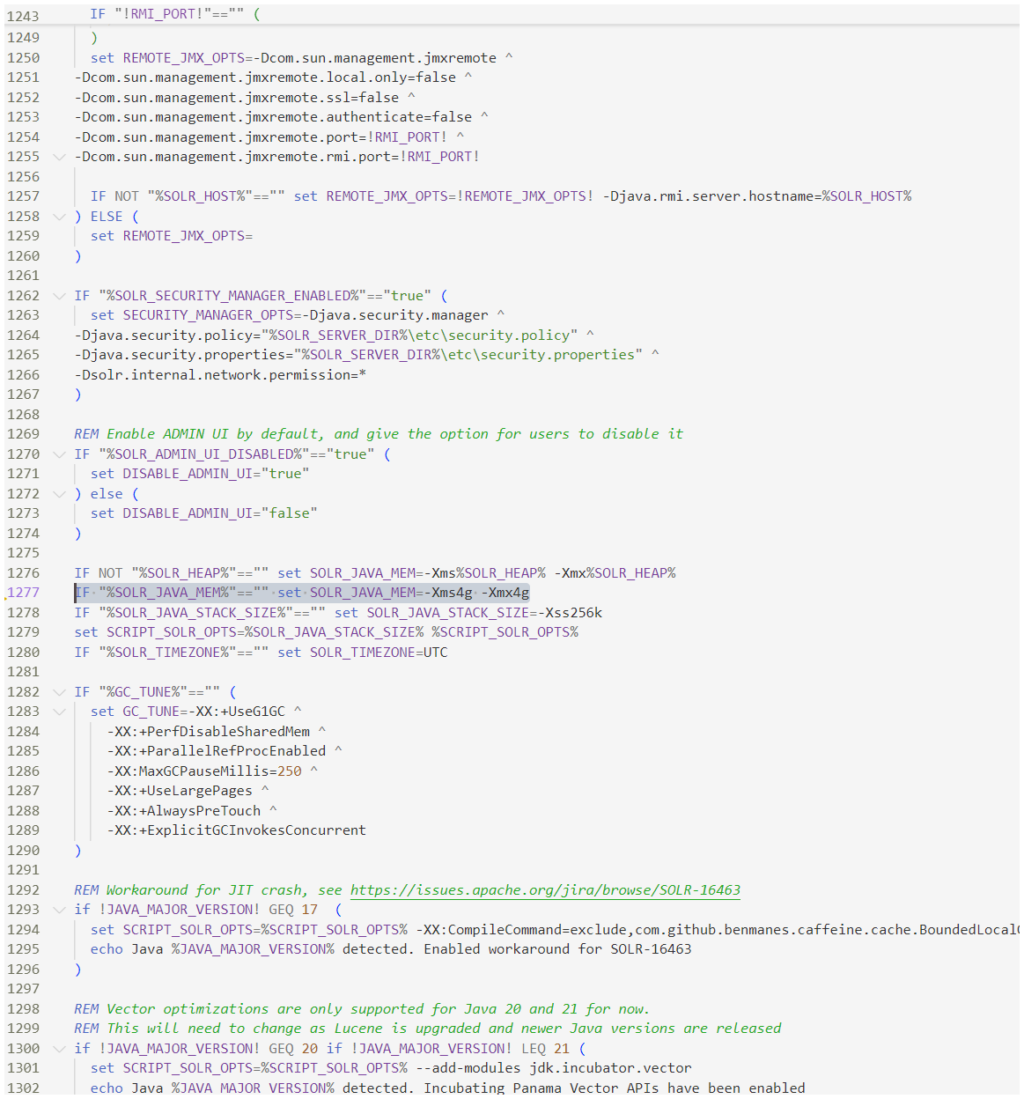This screenshot has height=1099, width=1024.
Task: Collapse the ELSE block at line 1258
Action: click(59, 217)
